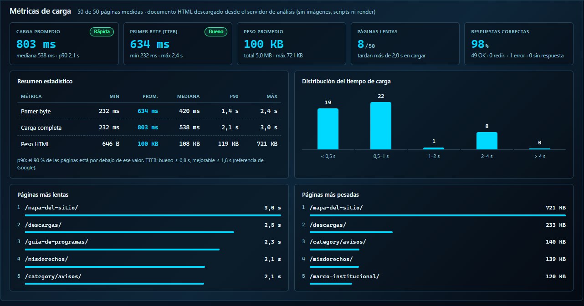The height and width of the screenshot is (306, 584).
Task: Open the /guia-de-programas/ slow page entry
Action: [56, 242]
